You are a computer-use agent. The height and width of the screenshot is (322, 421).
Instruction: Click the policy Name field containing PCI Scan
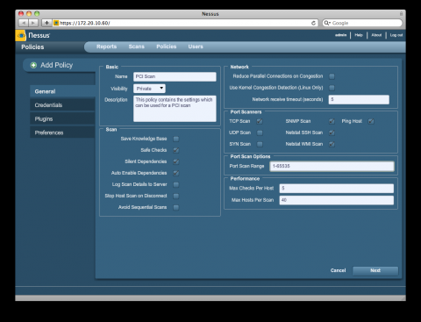pos(175,76)
